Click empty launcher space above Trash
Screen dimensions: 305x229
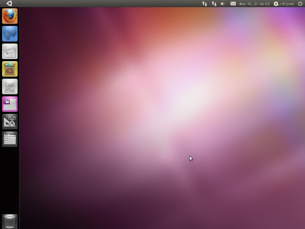click(10, 180)
